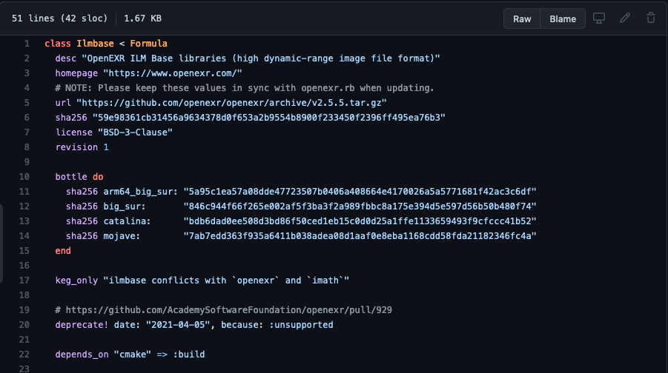Image resolution: width=668 pixels, height=373 pixels.
Task: Click the catalina sha256 hash value
Action: point(360,221)
